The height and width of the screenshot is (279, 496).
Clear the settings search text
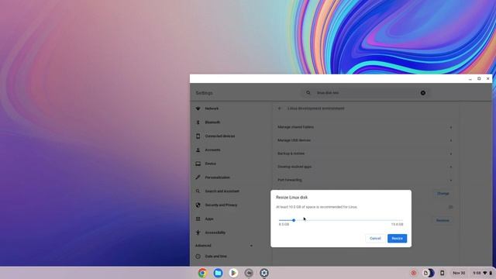tap(423, 93)
